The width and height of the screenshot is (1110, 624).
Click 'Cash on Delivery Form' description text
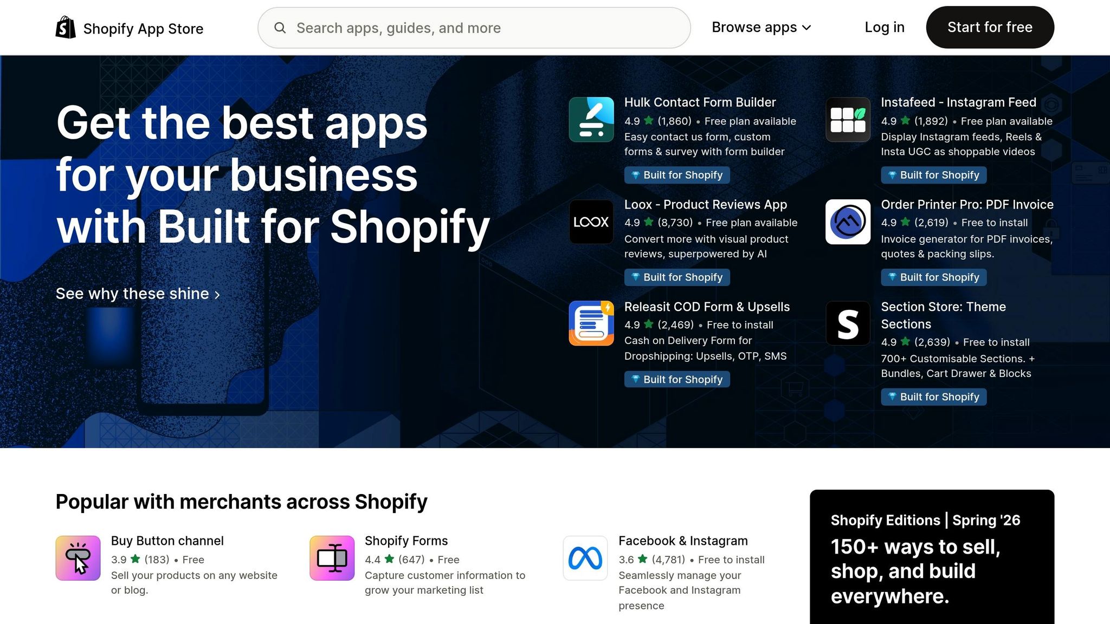point(705,348)
